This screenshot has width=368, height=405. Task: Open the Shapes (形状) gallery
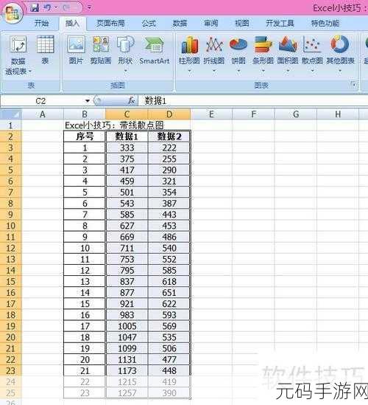point(125,55)
